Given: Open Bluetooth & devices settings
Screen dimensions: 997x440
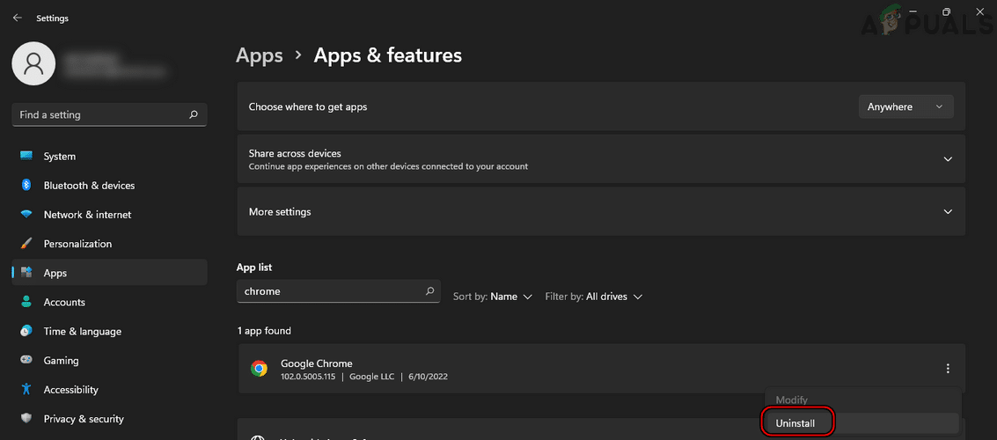Looking at the screenshot, I should coord(89,186).
